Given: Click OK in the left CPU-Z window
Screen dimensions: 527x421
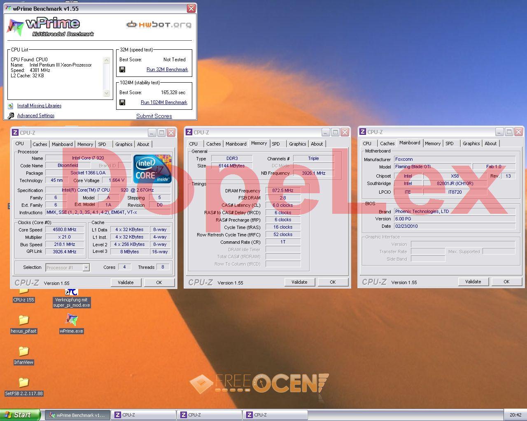Looking at the screenshot, I should point(159,282).
